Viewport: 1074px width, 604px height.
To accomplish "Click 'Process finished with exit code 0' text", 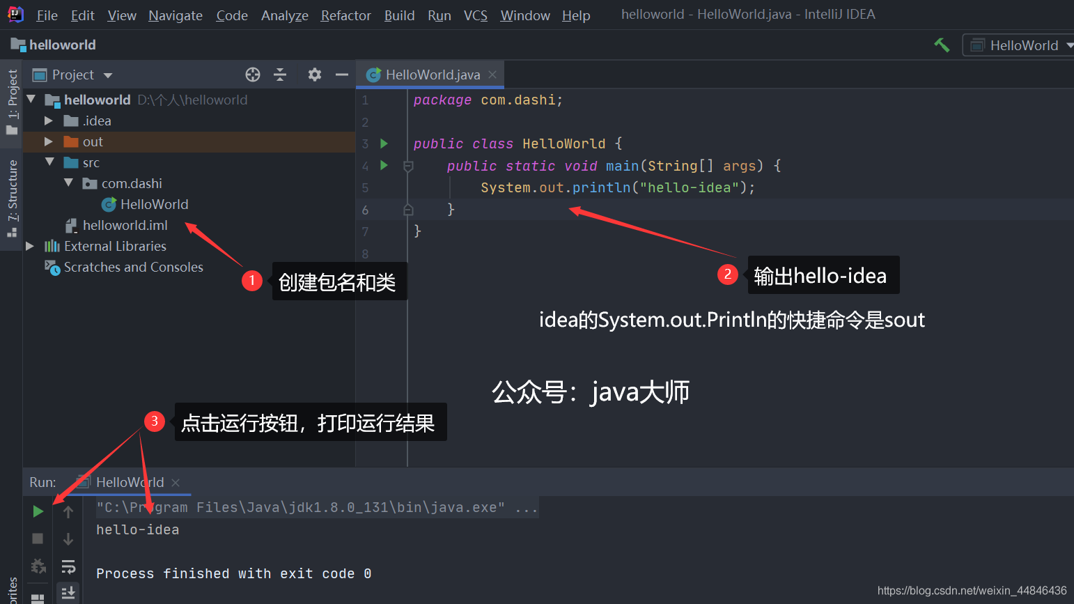I will (x=233, y=573).
